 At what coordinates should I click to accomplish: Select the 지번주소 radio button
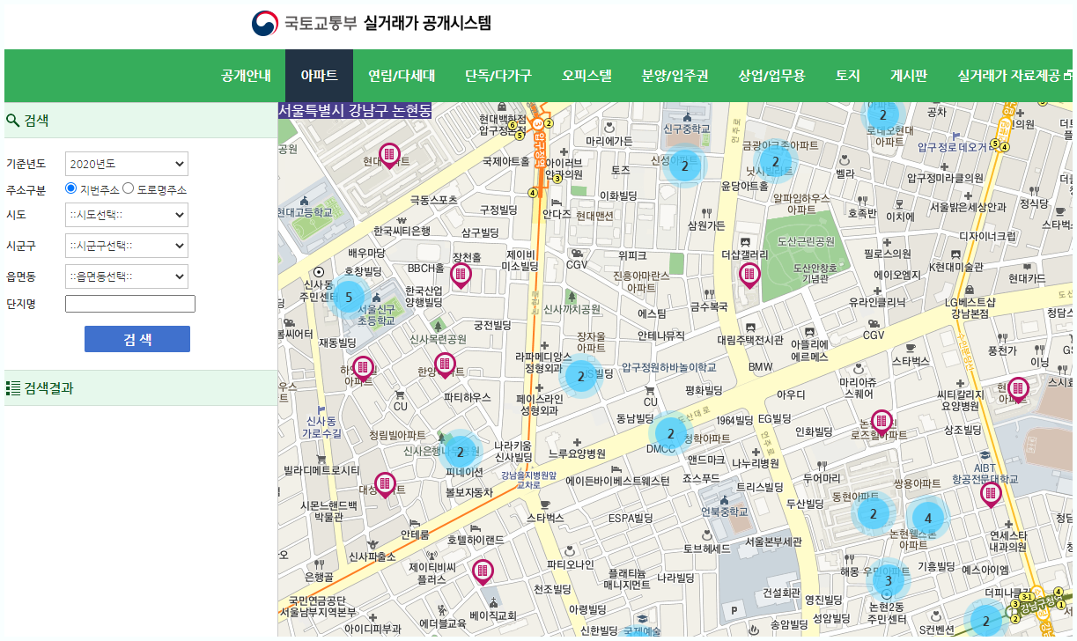[71, 188]
